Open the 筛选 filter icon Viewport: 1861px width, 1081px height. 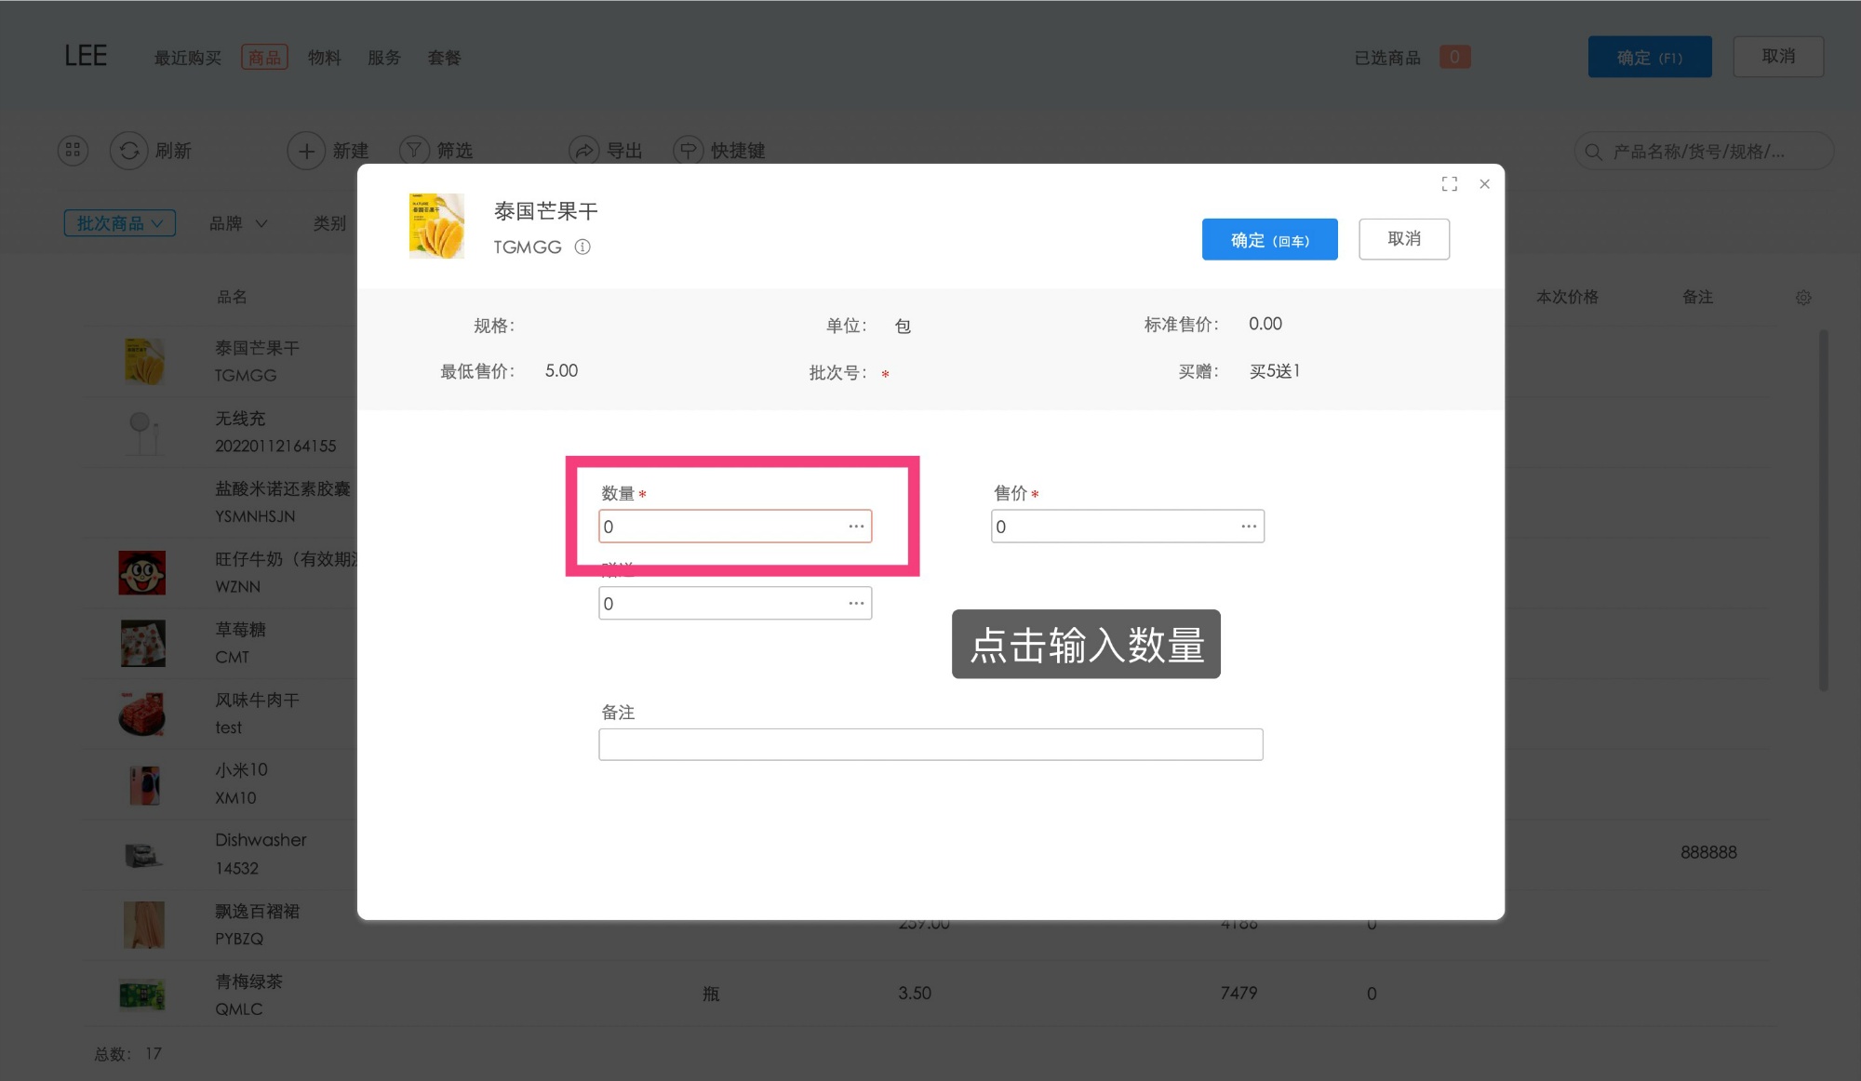point(413,150)
